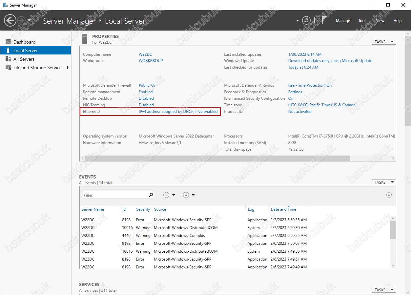Click Today at 6:24 AM link
411x295 pixels.
click(x=303, y=67)
